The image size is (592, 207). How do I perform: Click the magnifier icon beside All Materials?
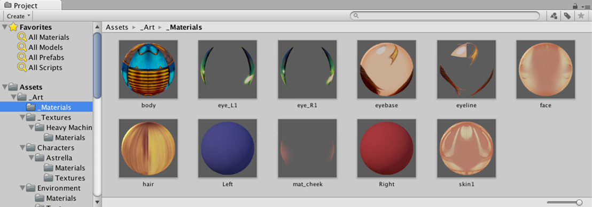[x=22, y=37]
